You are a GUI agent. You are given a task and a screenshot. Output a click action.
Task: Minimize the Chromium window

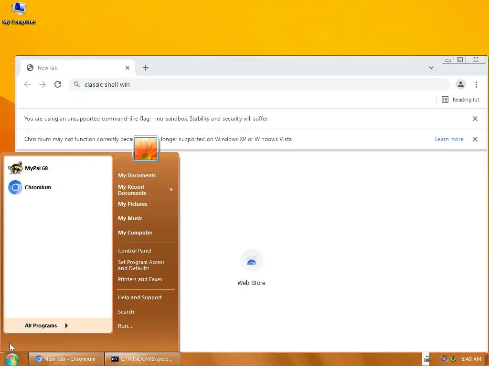pyautogui.click(x=448, y=60)
